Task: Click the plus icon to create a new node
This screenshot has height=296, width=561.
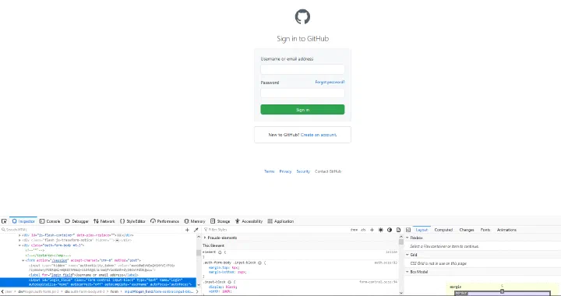Action: pos(187,230)
